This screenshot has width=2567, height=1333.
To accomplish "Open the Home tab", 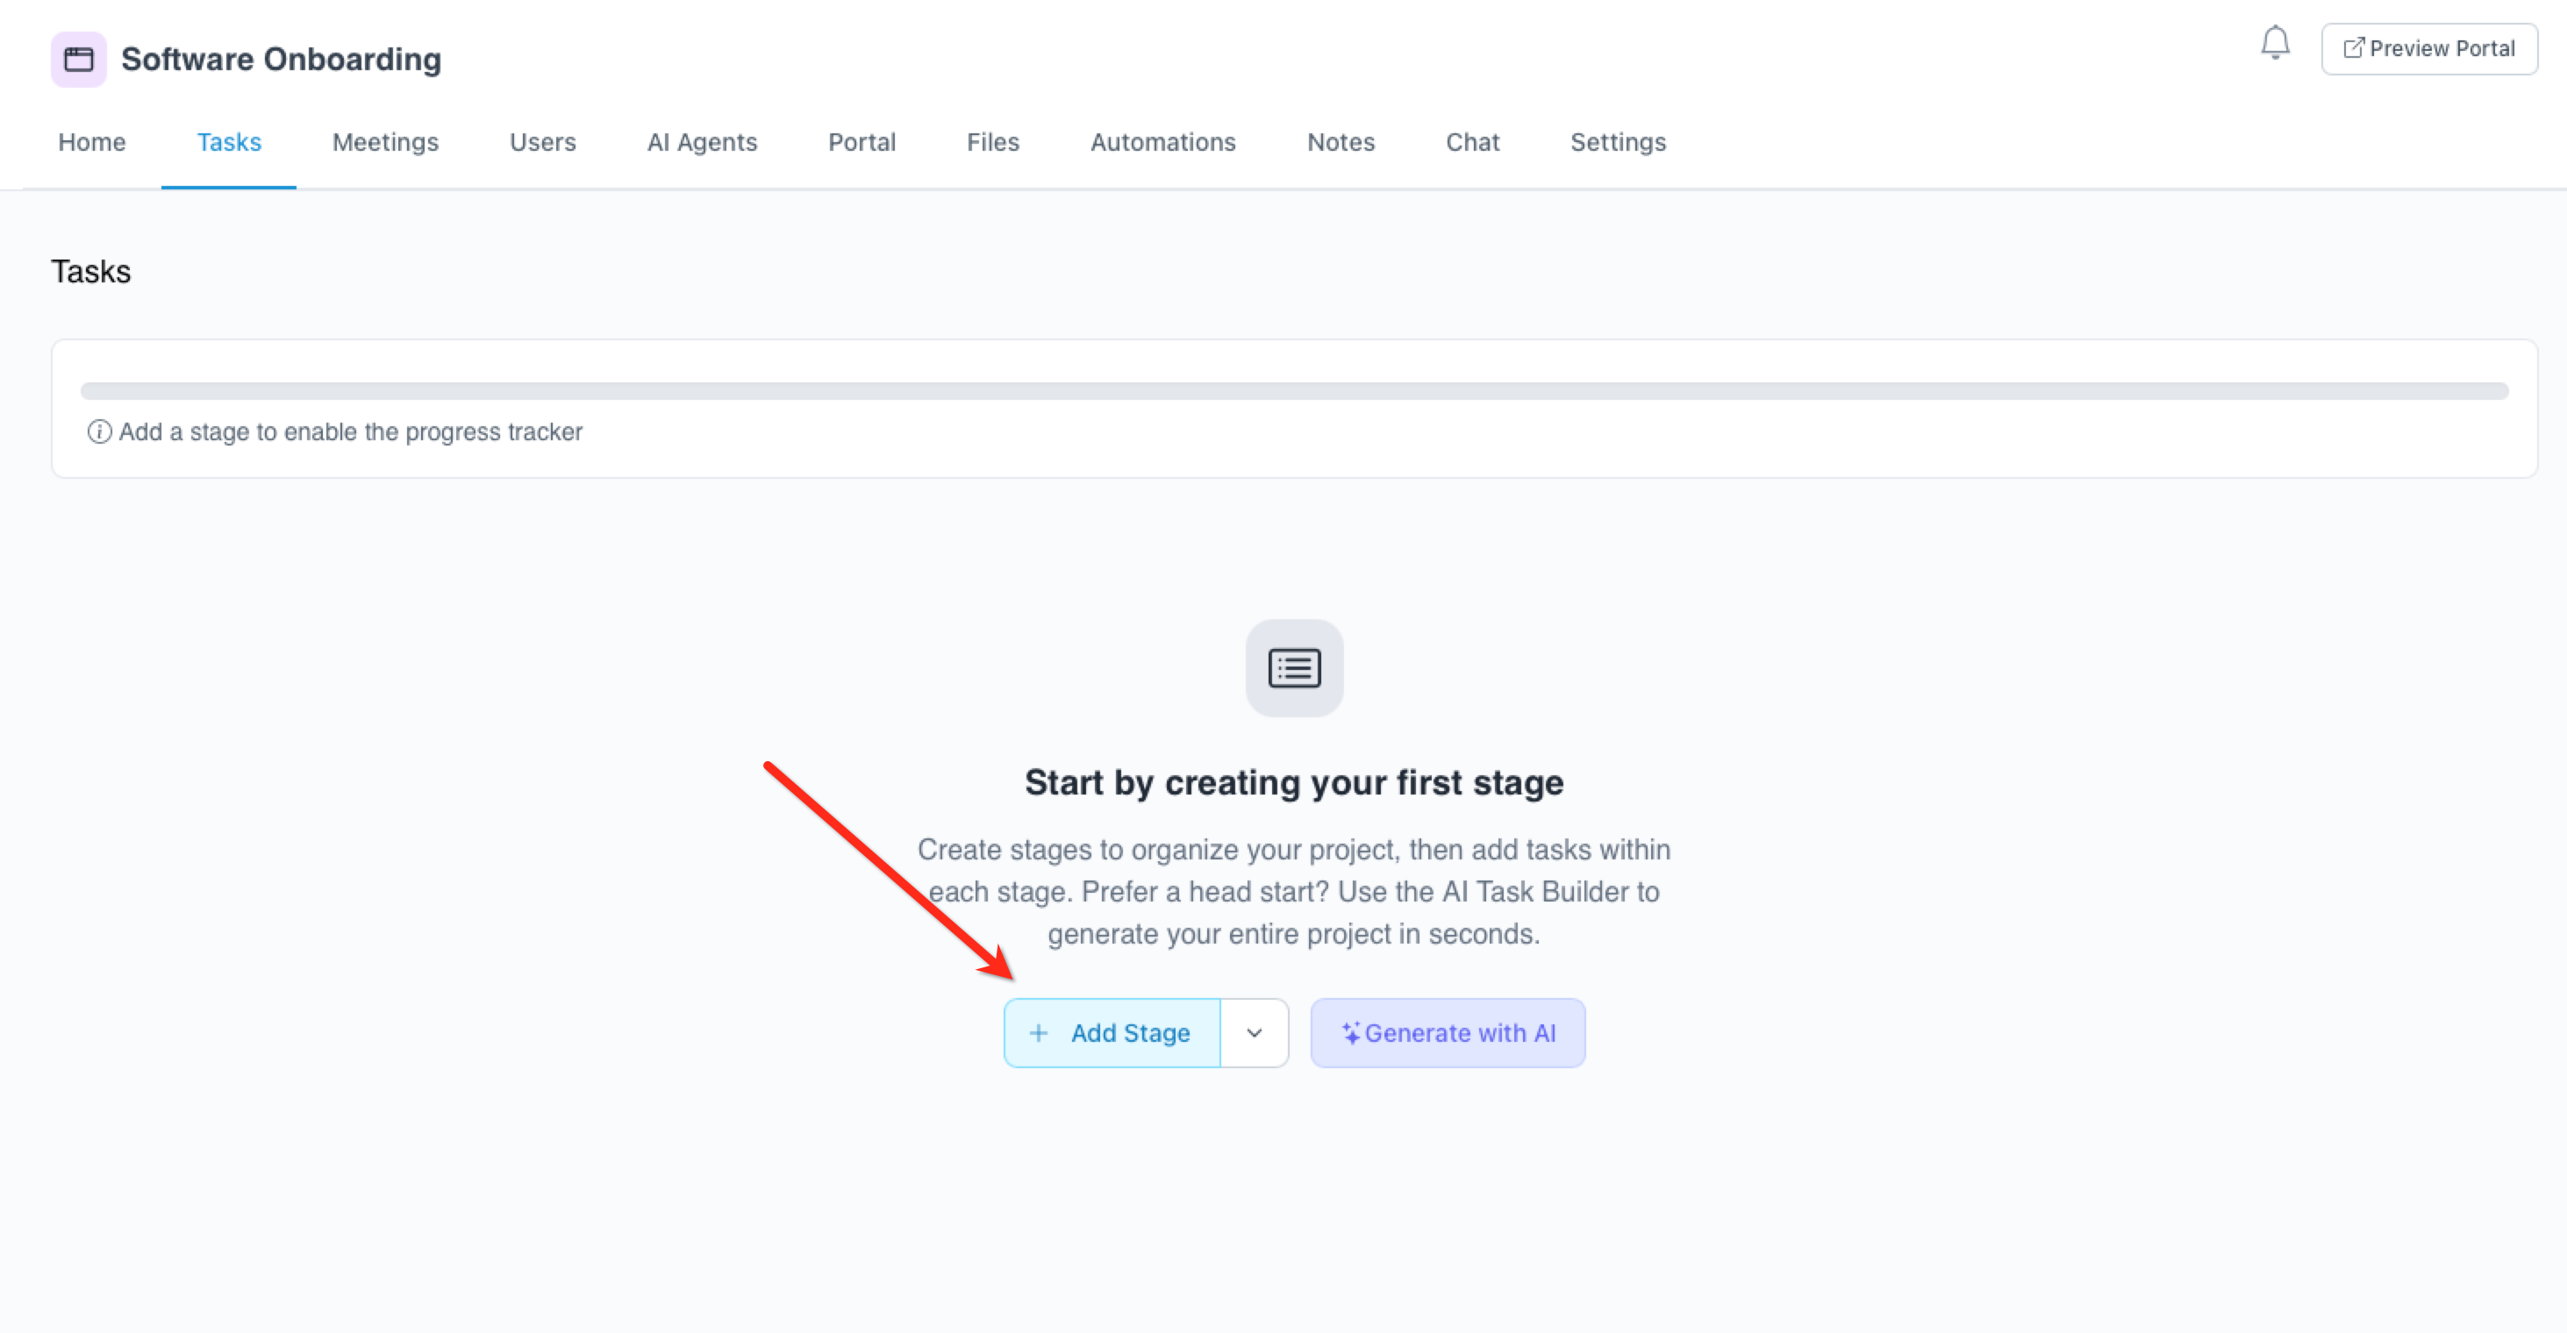I will (91, 142).
